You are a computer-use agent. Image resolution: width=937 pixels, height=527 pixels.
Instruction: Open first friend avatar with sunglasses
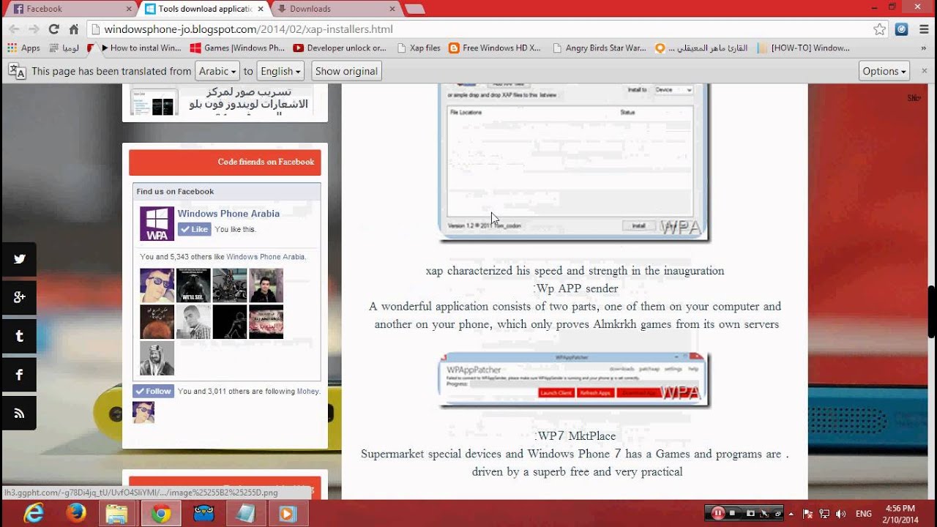pos(157,285)
